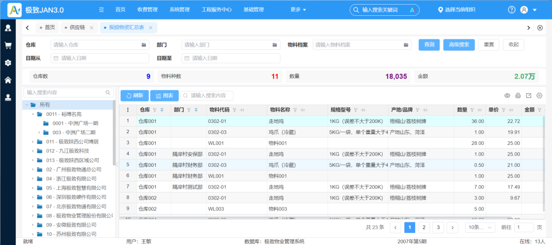
Task: Toggle the pin on 产地/品牌 column
Action: [425, 110]
